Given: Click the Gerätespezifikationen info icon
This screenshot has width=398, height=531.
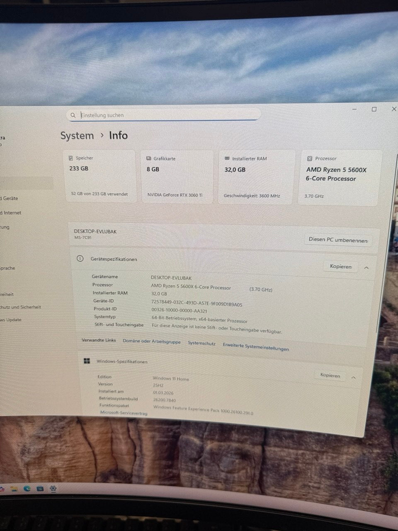Looking at the screenshot, I should coord(80,258).
